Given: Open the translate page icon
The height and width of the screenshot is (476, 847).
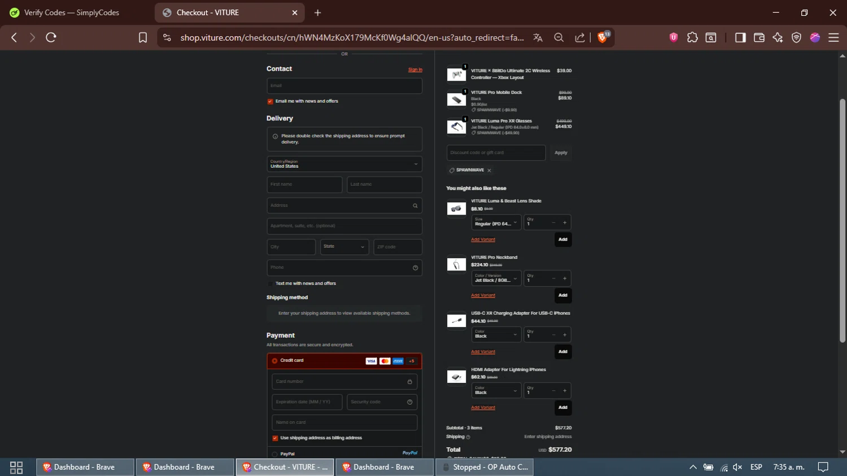Looking at the screenshot, I should [538, 37].
